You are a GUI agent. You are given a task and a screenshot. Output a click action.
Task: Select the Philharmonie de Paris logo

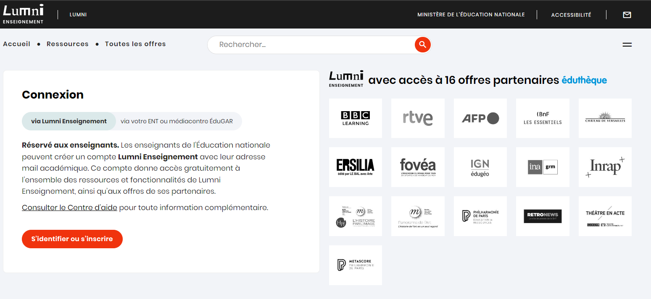point(480,216)
